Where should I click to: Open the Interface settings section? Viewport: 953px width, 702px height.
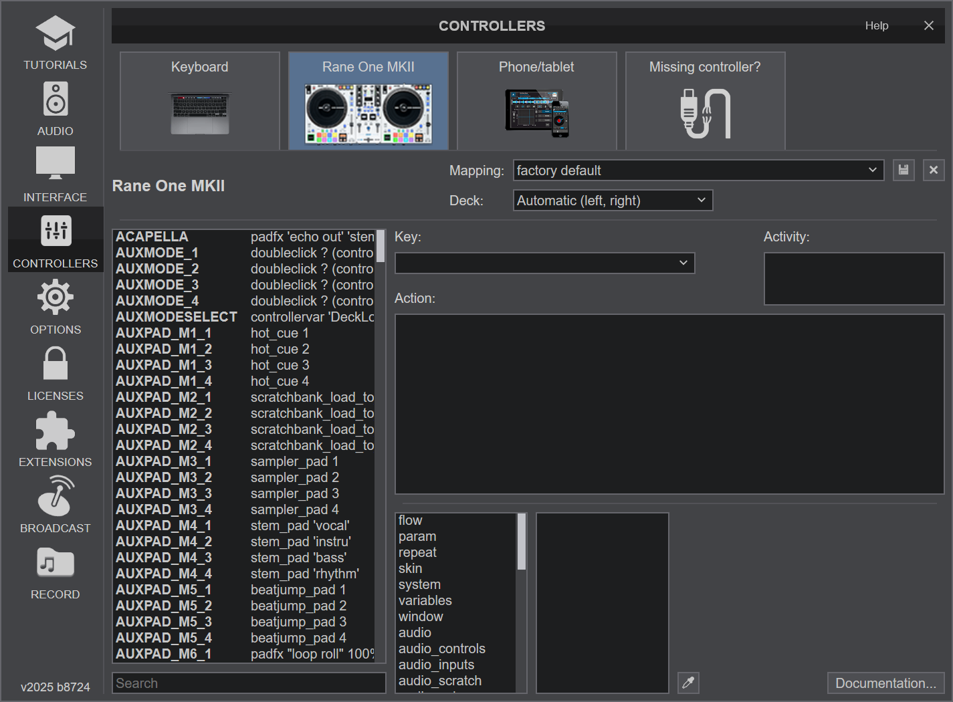click(55, 175)
